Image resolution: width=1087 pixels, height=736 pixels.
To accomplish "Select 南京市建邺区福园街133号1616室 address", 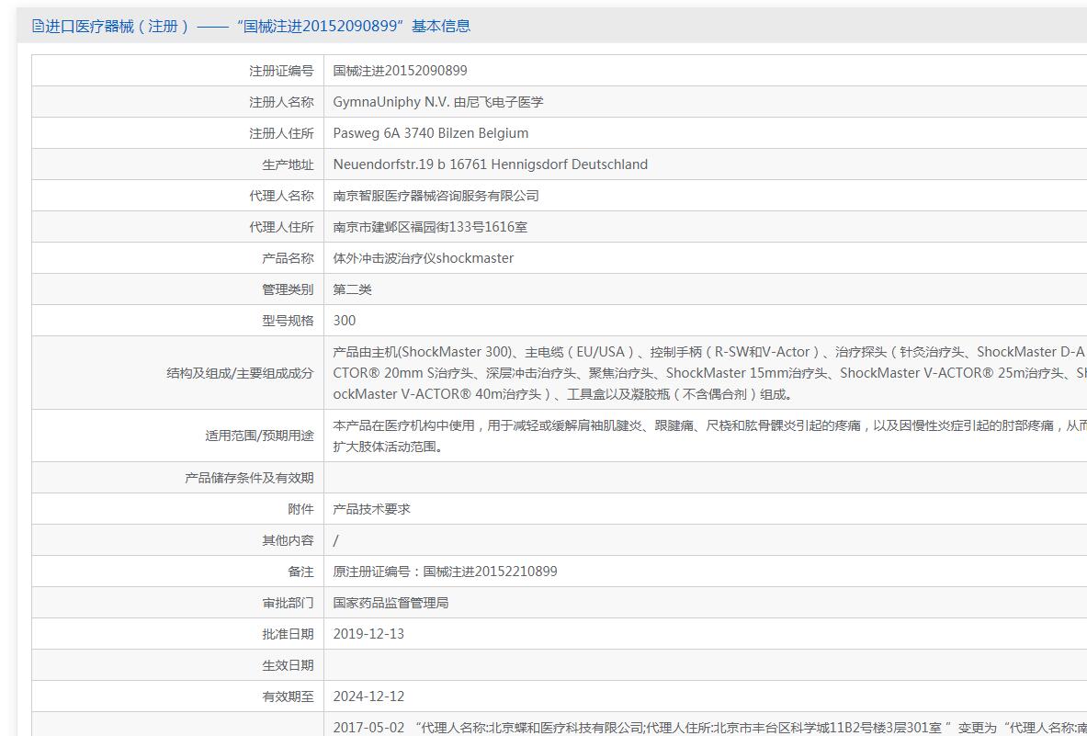I will point(430,227).
